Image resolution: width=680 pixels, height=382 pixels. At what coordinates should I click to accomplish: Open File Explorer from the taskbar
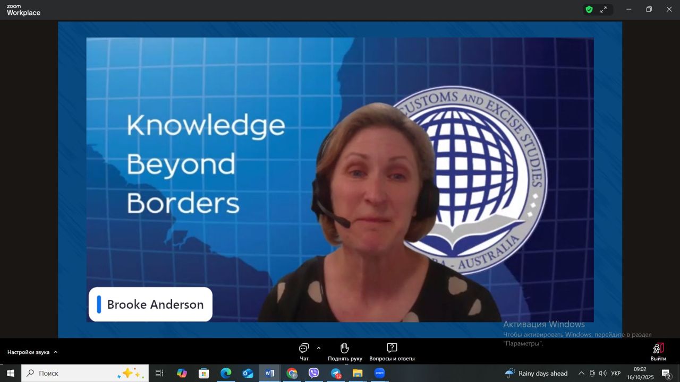tap(358, 374)
